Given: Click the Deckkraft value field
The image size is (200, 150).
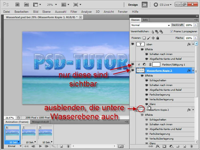Looking at the screenshot, I should [x=189, y=25].
